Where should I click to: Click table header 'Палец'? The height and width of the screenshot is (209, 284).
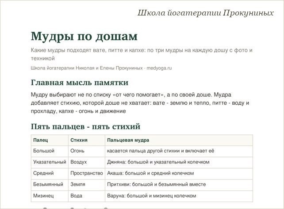50,140
